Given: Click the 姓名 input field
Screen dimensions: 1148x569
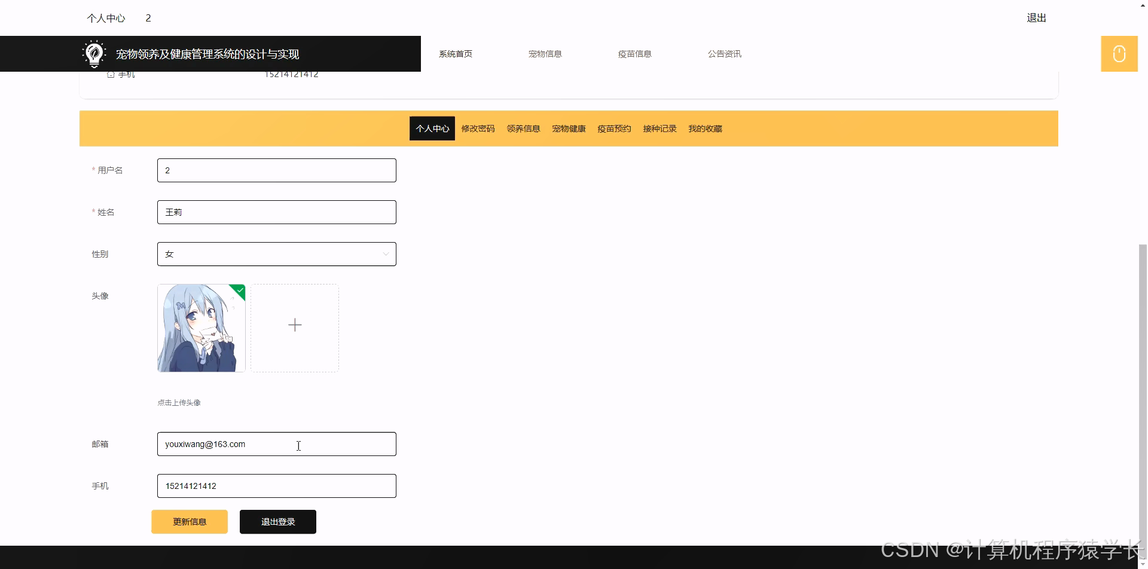Looking at the screenshot, I should [x=277, y=212].
